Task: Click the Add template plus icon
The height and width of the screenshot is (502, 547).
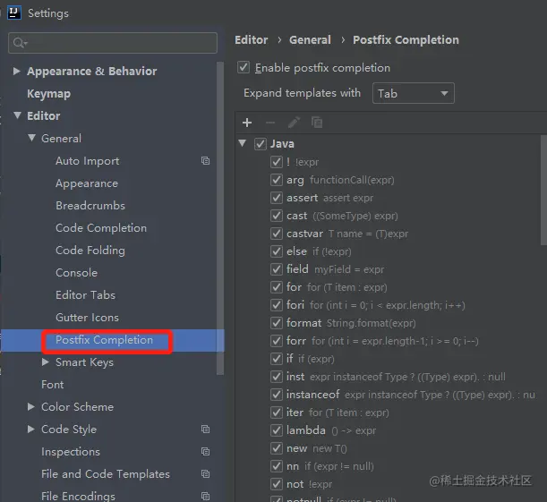Action: click(x=247, y=123)
